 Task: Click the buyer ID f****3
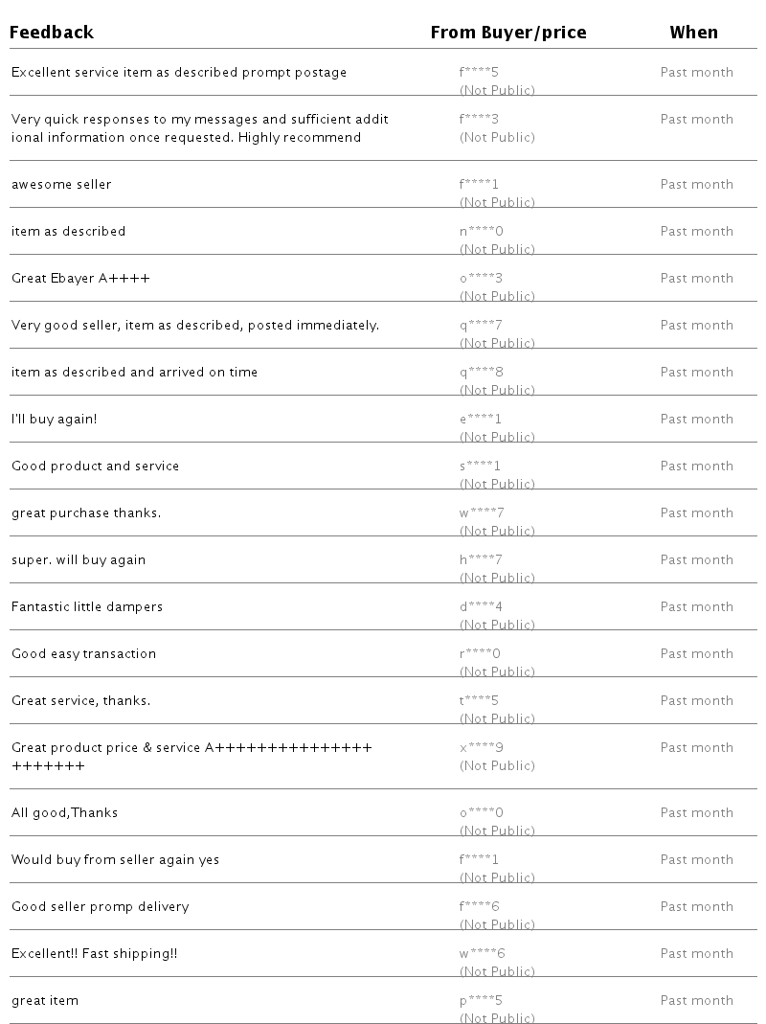click(479, 119)
